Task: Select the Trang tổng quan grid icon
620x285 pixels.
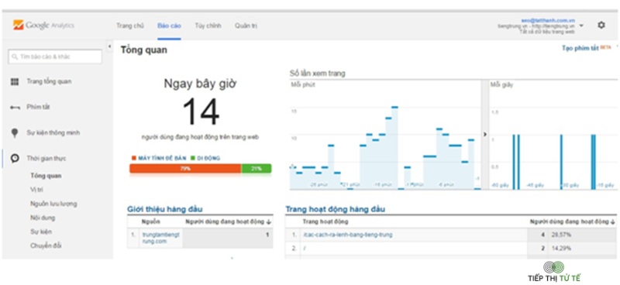Action: pos(15,82)
